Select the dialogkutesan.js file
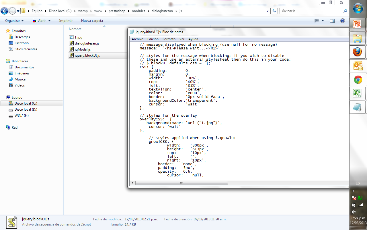This screenshot has height=231, width=367. click(87, 43)
